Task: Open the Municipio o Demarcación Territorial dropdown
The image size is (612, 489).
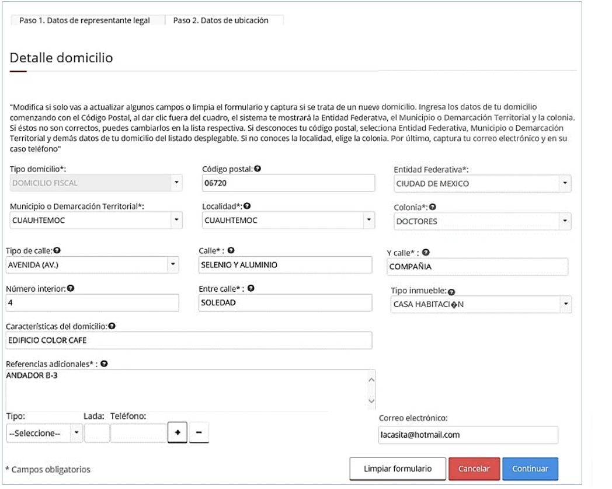Action: click(96, 221)
